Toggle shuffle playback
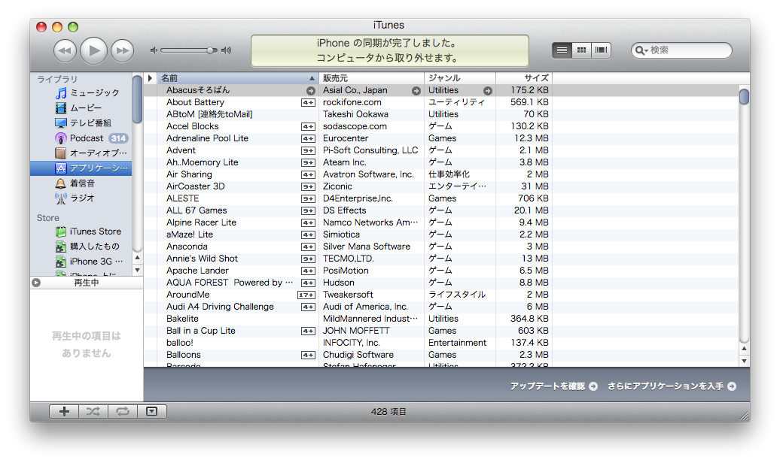Image resolution: width=780 pixels, height=463 pixels. tap(93, 411)
